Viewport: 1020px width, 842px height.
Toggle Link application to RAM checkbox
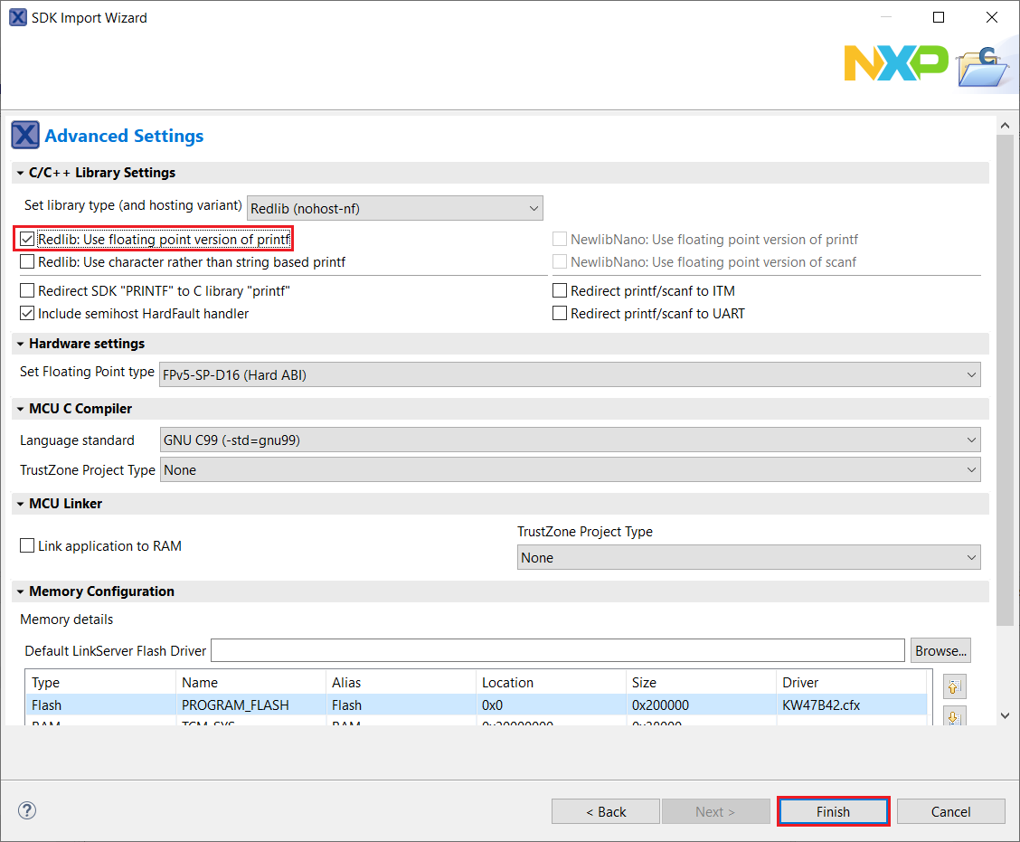pyautogui.click(x=28, y=546)
